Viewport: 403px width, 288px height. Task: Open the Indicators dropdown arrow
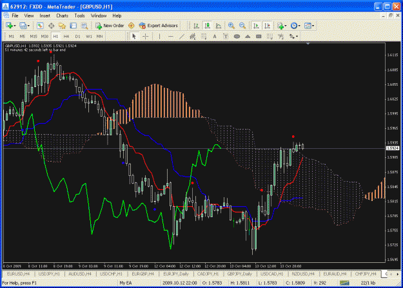pyautogui.click(x=286, y=26)
